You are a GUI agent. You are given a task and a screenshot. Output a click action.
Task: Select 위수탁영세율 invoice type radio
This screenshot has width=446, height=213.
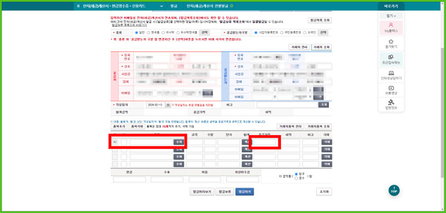178,32
